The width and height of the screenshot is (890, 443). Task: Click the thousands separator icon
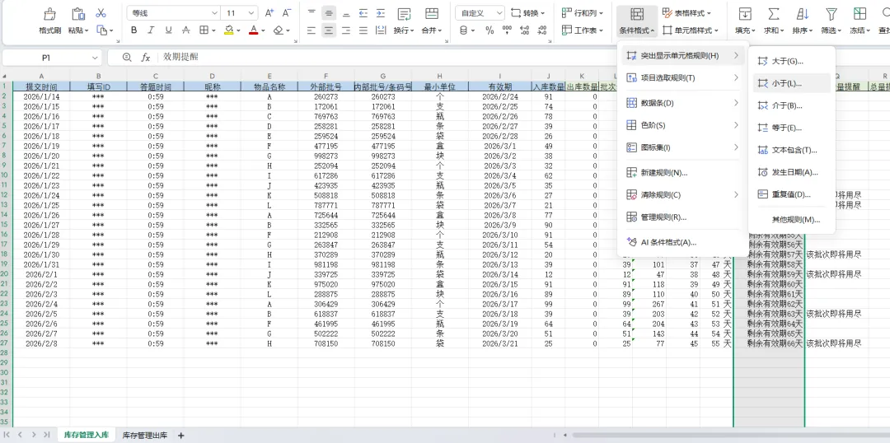tap(507, 30)
